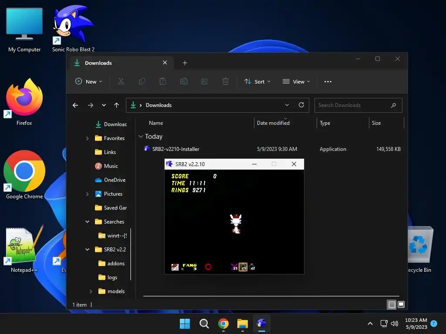
Task: Click the file list horizontal scrollbar
Action: 271,296
